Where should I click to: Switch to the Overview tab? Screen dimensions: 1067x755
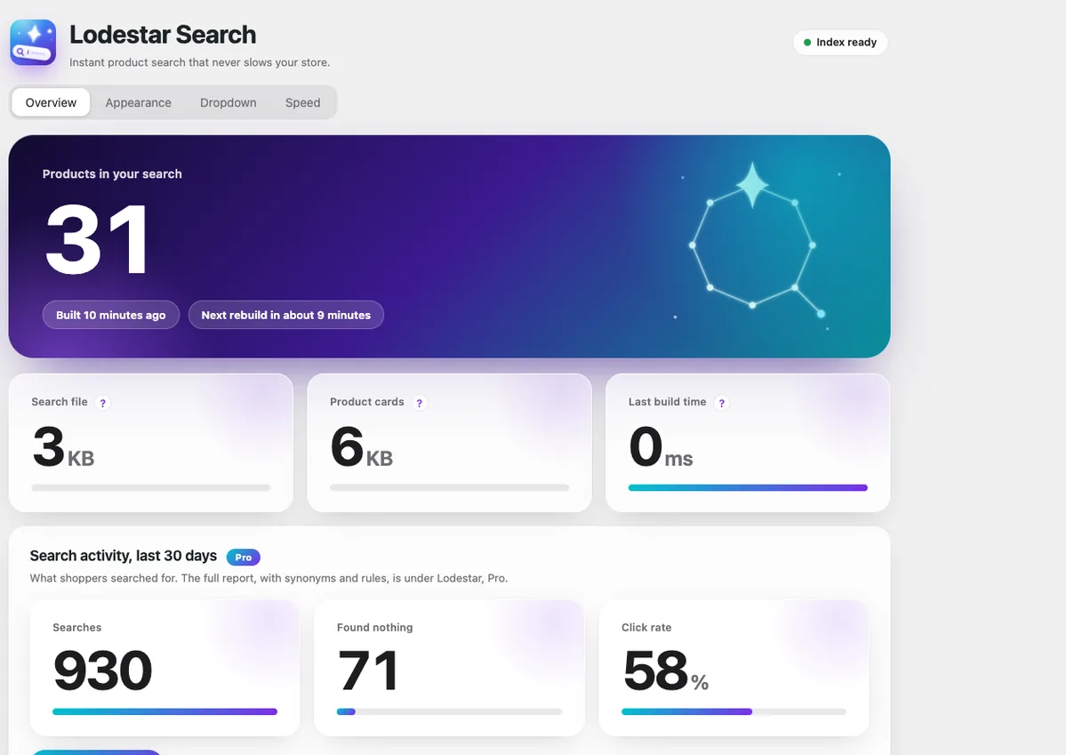[51, 102]
